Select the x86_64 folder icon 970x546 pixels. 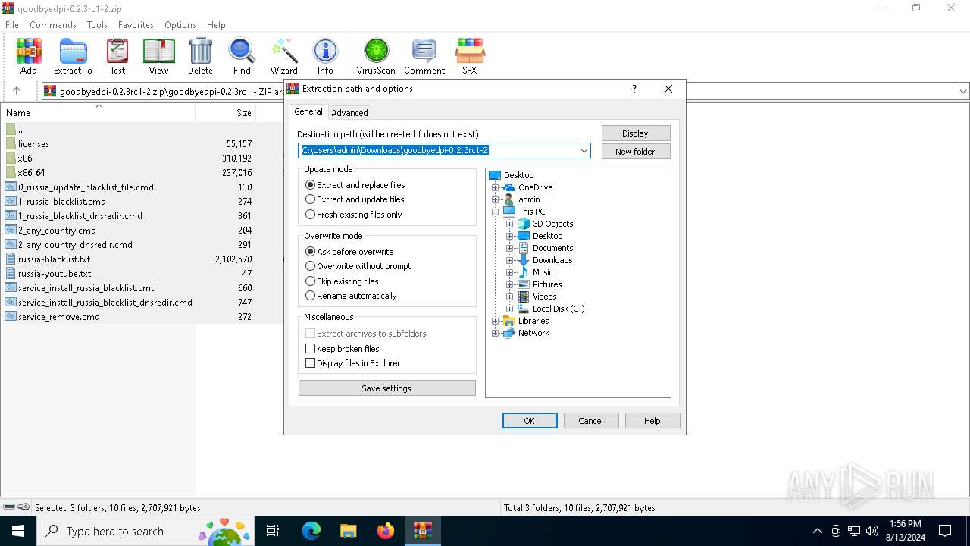(11, 172)
